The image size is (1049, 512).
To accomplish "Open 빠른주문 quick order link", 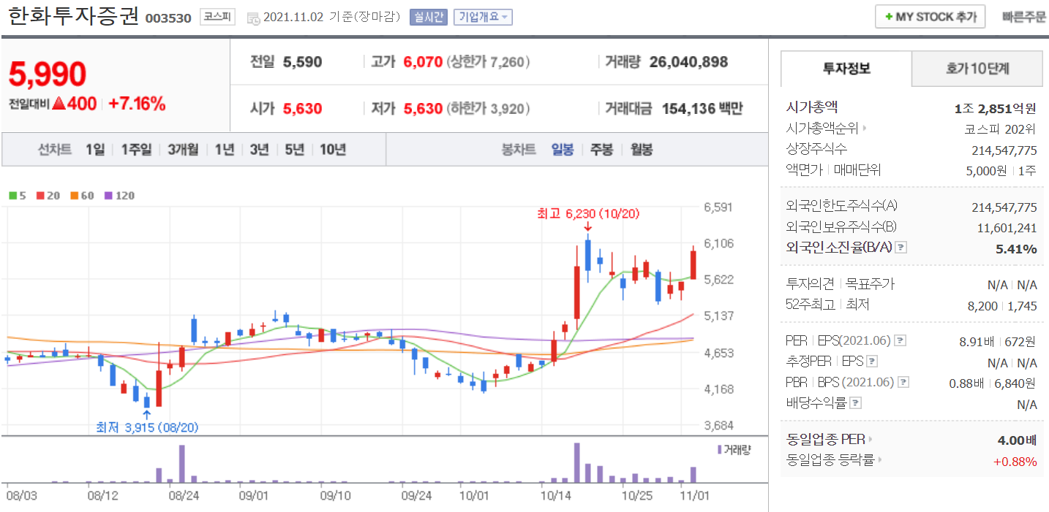I will [1024, 17].
